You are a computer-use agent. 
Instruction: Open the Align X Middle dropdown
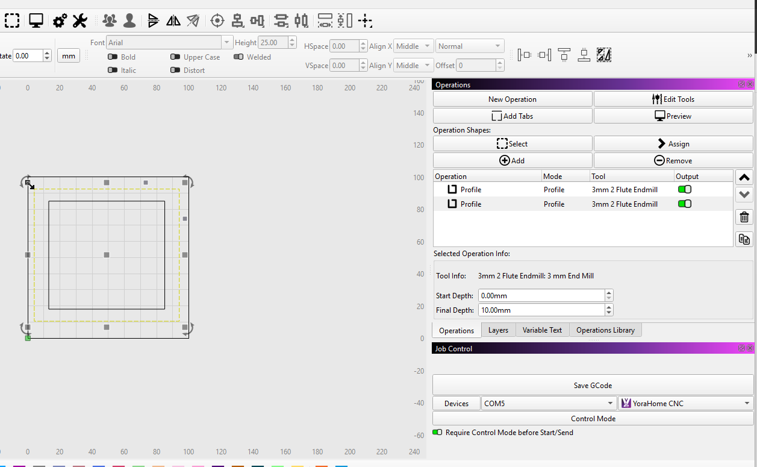coord(413,46)
